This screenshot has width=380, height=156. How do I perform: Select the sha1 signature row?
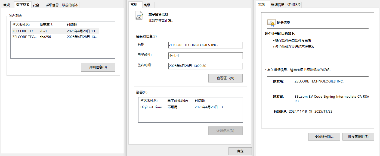click(x=55, y=31)
